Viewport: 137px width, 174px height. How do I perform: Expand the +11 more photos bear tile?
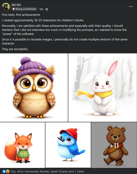tap(114, 145)
